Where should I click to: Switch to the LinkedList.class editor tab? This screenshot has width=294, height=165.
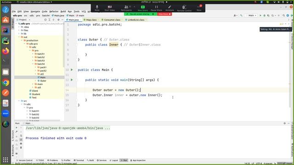pos(136,20)
